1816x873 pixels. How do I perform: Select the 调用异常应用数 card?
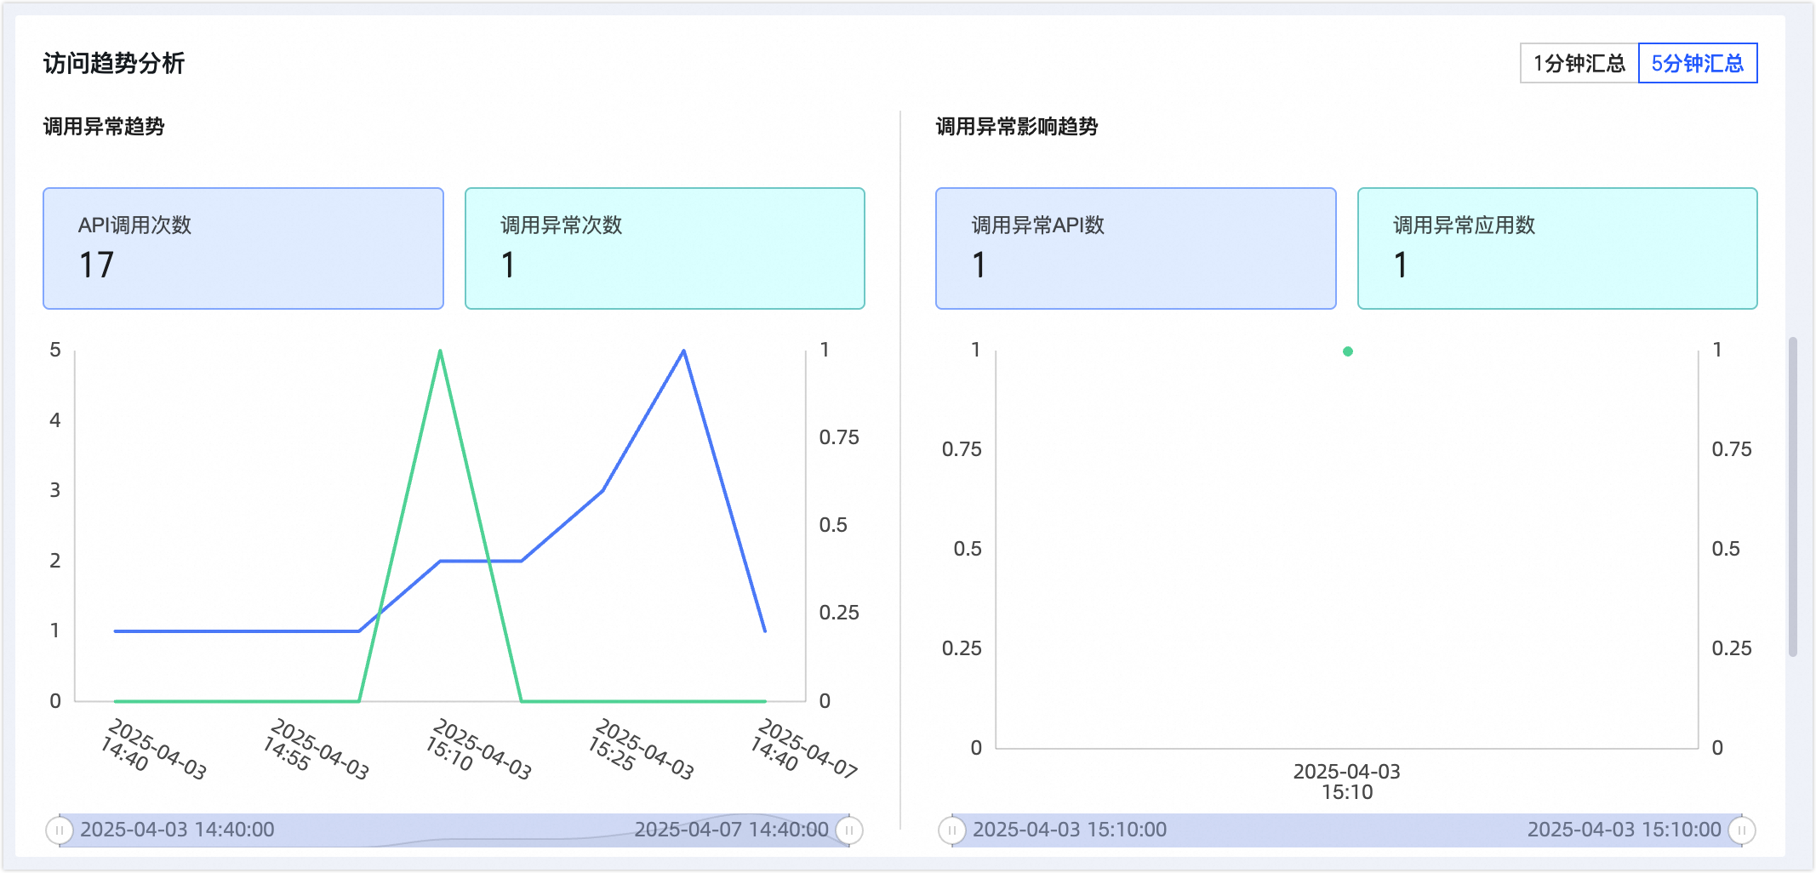[x=1557, y=248]
